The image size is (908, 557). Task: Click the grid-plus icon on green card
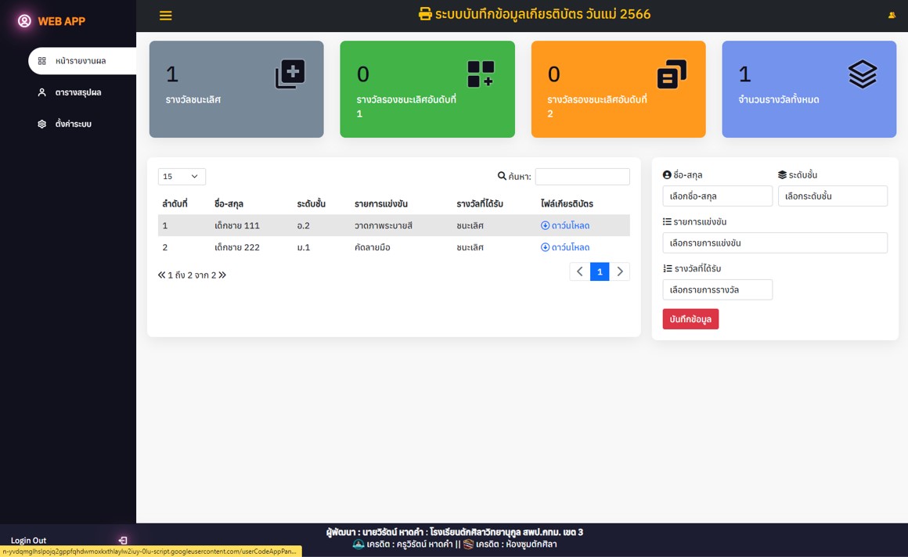[x=481, y=75]
